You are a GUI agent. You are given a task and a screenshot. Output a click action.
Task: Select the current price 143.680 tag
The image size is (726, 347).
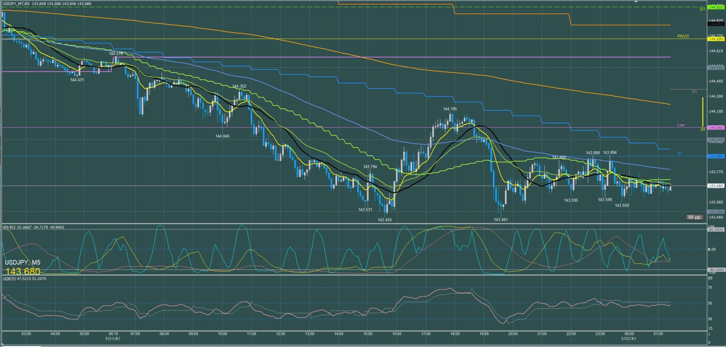(716, 186)
